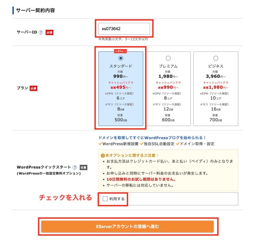
Task: Click the 1,980円 monthly price in プレミアム
Action: pyautogui.click(x=168, y=76)
